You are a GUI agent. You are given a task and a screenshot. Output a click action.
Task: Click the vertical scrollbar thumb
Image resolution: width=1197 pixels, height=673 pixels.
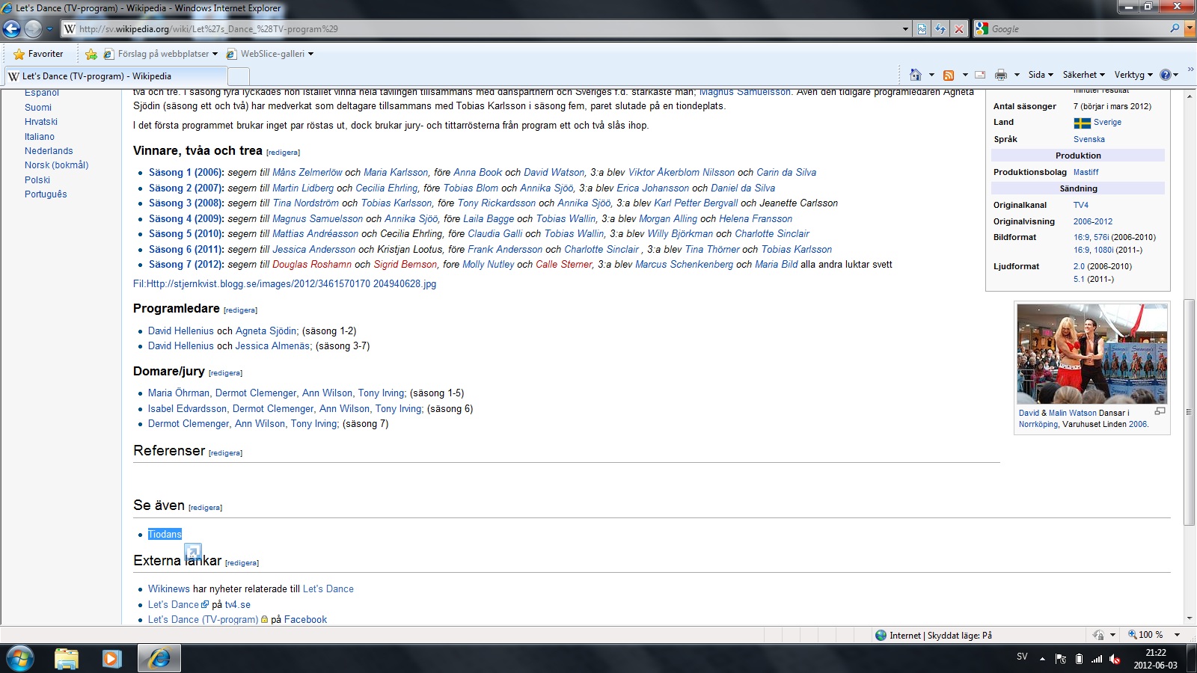[1190, 411]
